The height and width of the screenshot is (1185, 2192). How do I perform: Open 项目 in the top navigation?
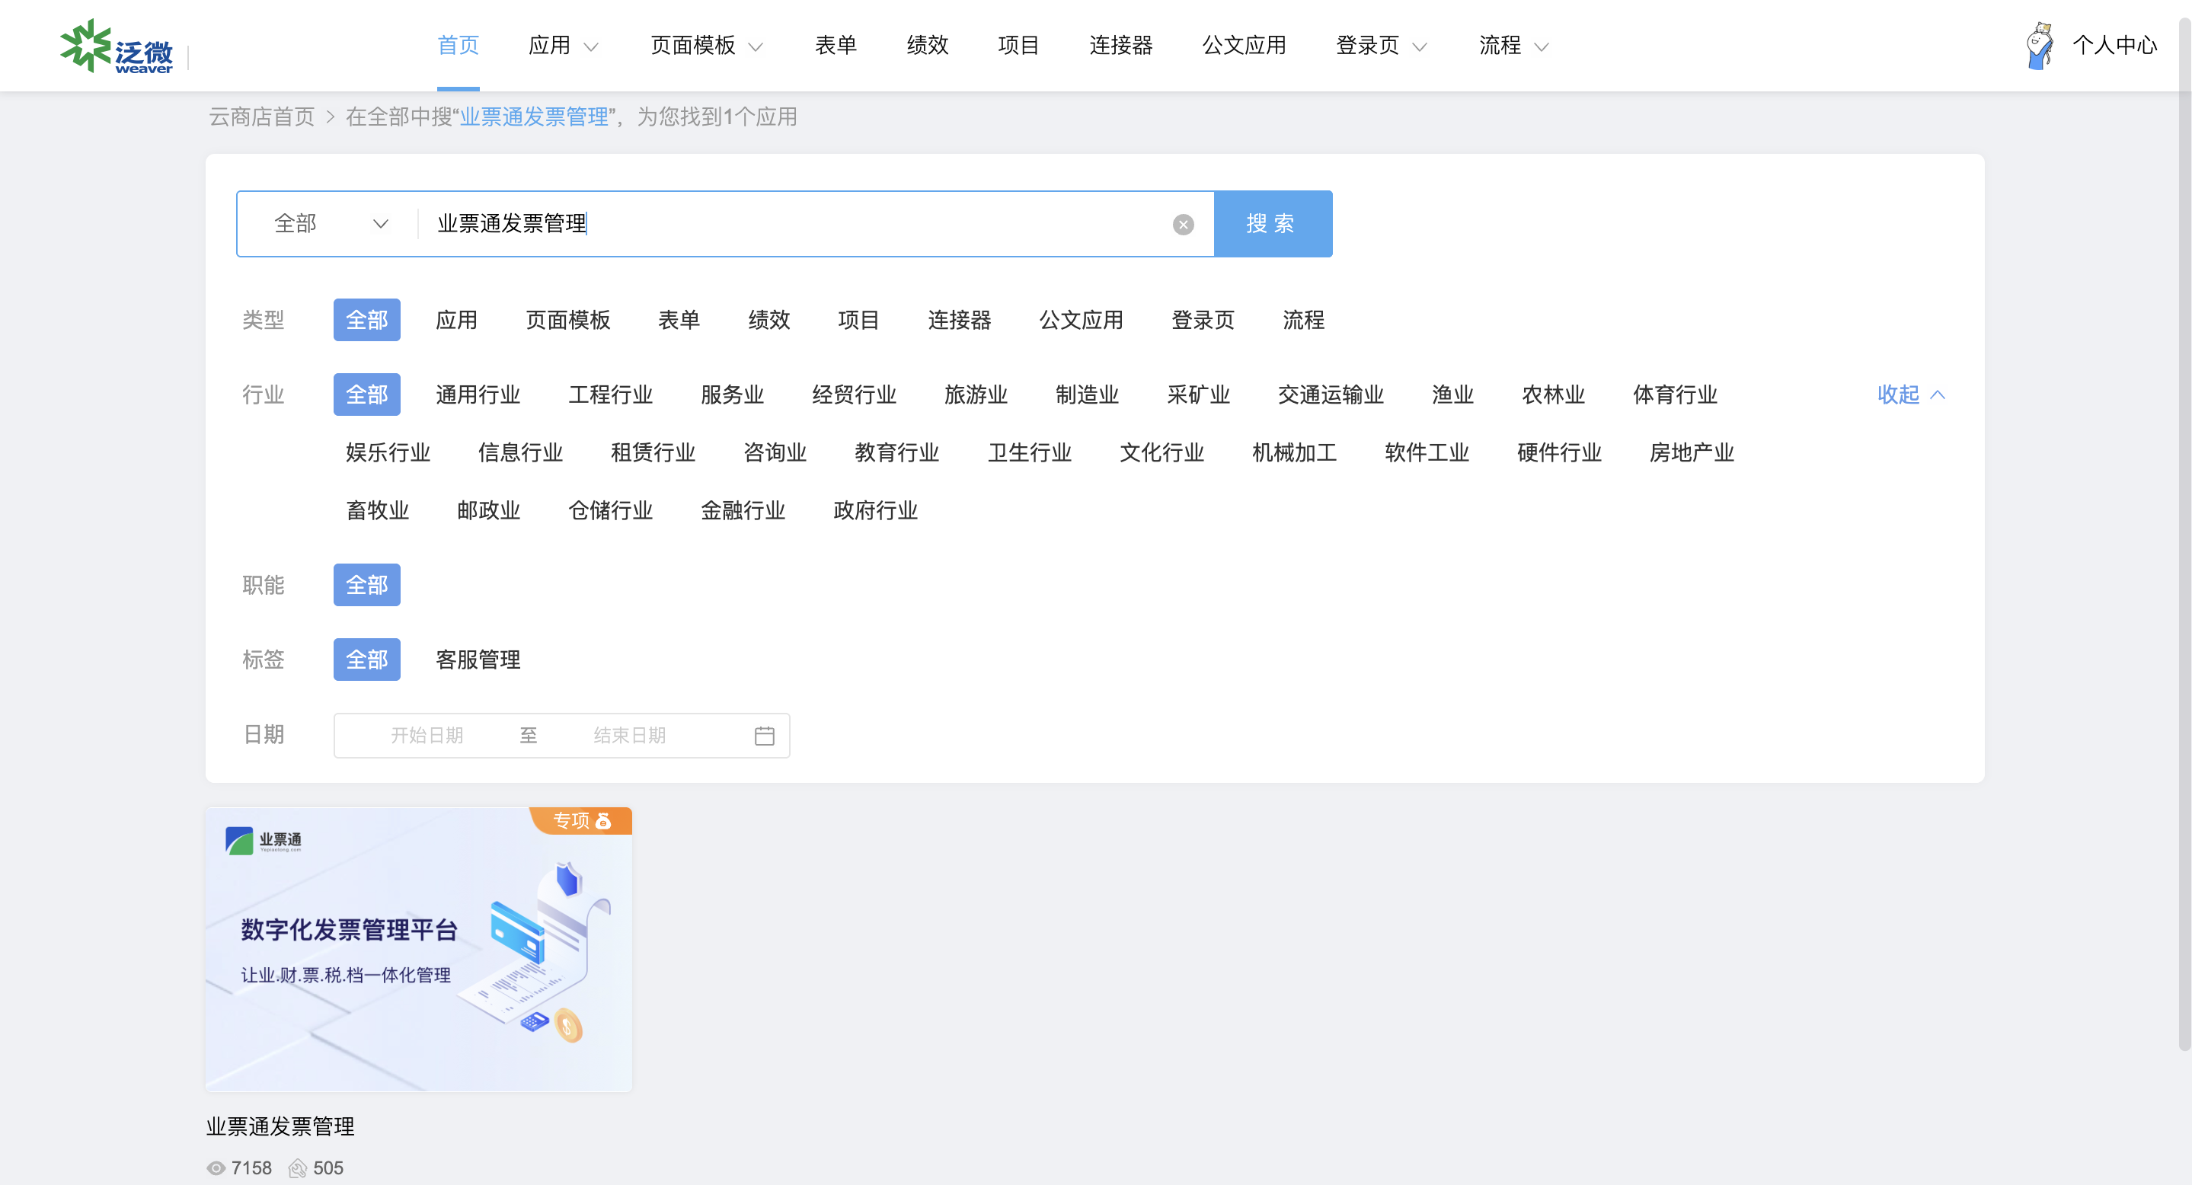point(1018,45)
